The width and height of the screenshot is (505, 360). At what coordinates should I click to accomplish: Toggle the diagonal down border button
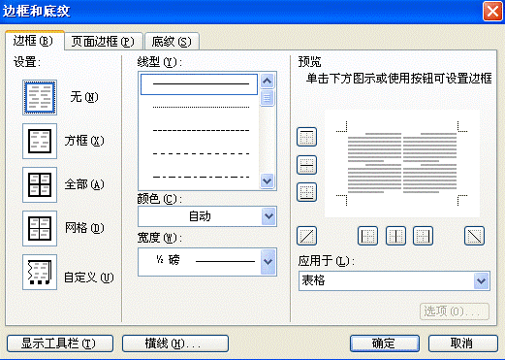coord(474,236)
